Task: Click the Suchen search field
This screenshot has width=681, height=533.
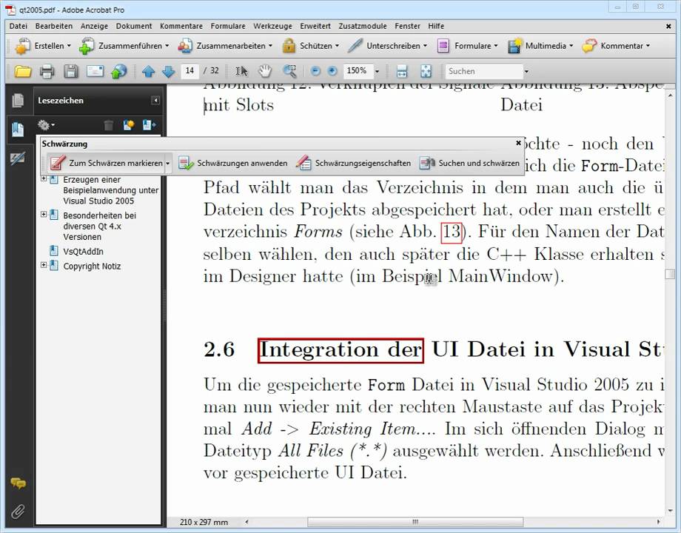Action: pyautogui.click(x=484, y=71)
